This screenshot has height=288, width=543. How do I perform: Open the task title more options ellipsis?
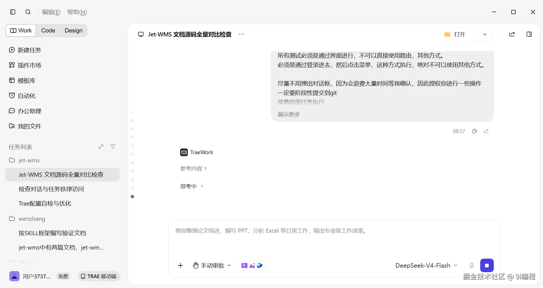coord(241,34)
